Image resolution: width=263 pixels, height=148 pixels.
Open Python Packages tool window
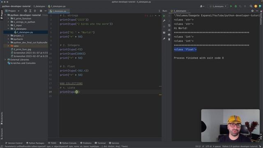tap(35, 143)
